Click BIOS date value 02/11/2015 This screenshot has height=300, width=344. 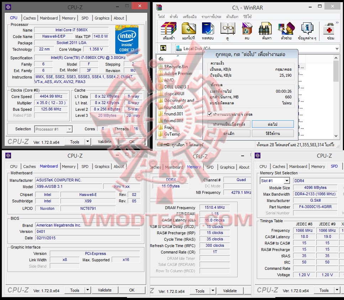tap(88, 238)
